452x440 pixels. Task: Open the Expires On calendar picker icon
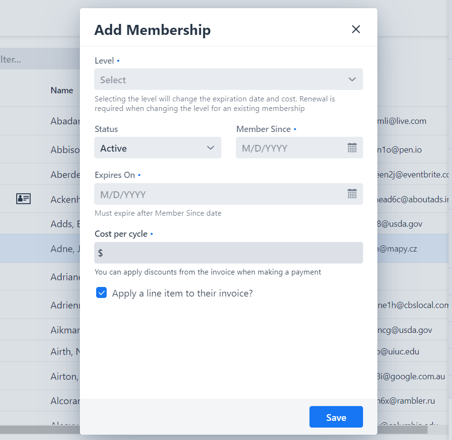coord(352,194)
